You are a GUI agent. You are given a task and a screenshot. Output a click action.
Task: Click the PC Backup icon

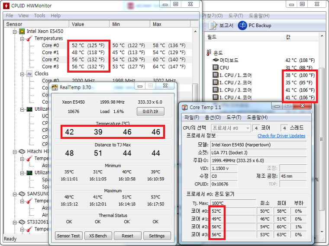click(242, 26)
